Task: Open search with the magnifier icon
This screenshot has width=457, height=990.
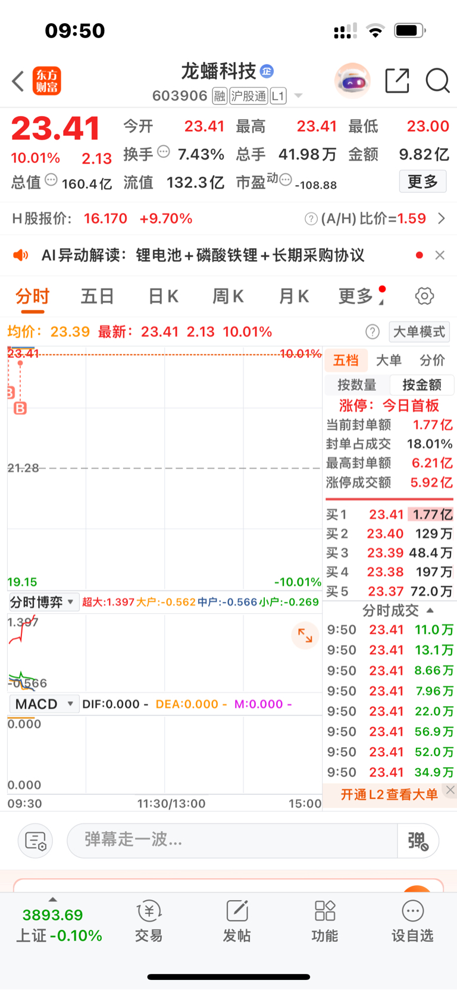Action: [437, 80]
